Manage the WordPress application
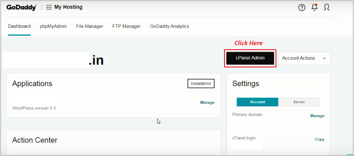Image resolution: width=354 pixels, height=156 pixels. coord(207,102)
